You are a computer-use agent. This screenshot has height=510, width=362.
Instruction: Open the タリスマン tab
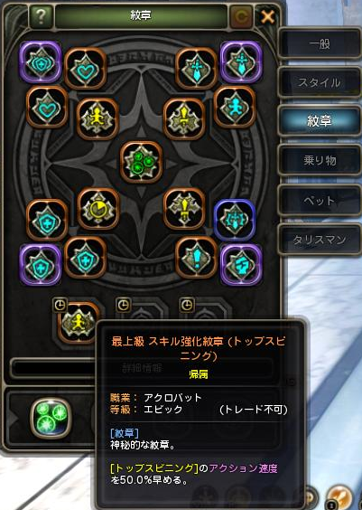coord(320,240)
